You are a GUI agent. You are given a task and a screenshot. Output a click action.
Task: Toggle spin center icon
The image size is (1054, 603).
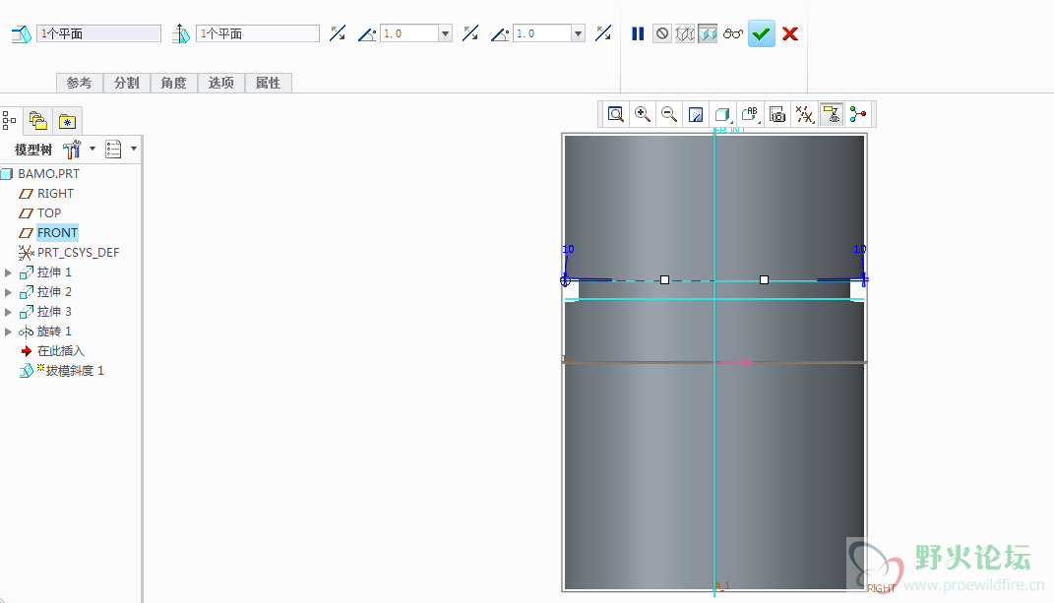pos(858,114)
